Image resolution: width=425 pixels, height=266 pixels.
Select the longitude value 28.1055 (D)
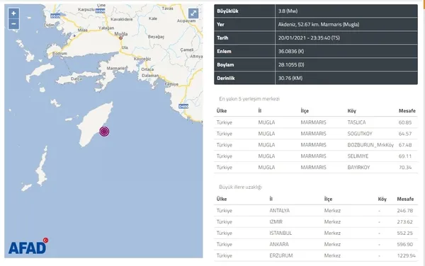291,64
